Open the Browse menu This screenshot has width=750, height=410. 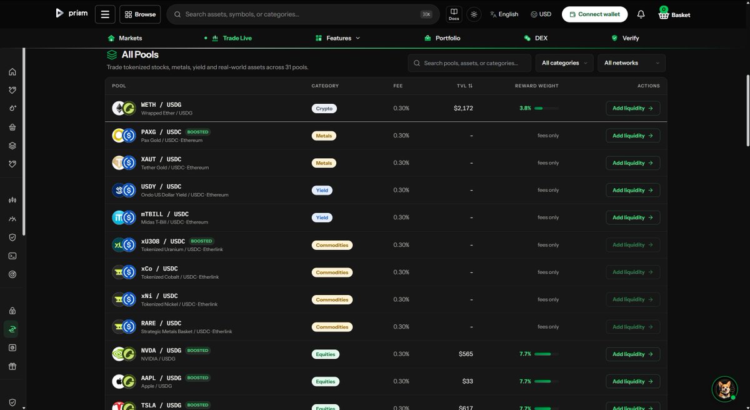click(141, 14)
